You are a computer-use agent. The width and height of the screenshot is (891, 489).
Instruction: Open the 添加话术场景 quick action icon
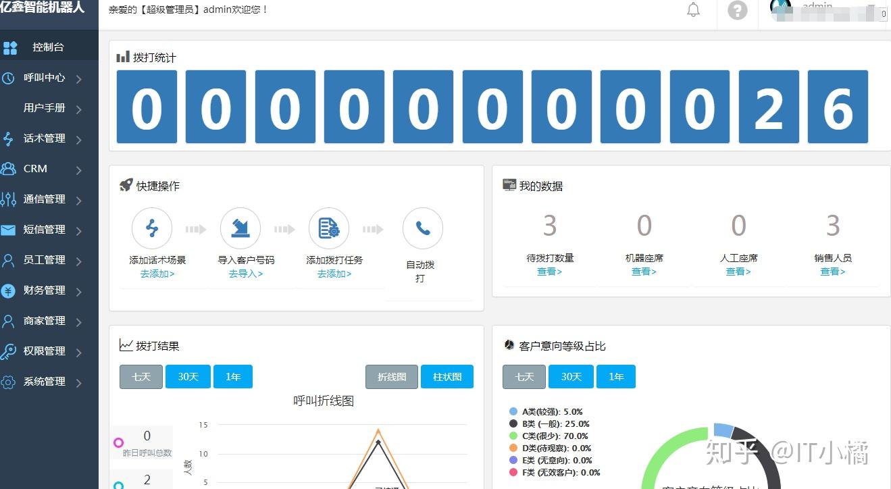coord(151,228)
